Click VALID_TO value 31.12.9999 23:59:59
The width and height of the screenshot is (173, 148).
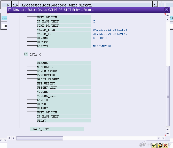[x=110, y=34]
